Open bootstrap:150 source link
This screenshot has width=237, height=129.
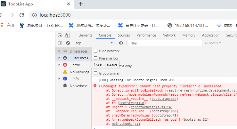point(132,103)
